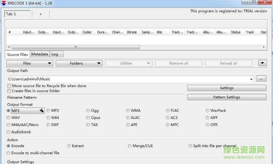The image size is (273, 164).
Task: Choose WAV output format
Action: point(8,118)
